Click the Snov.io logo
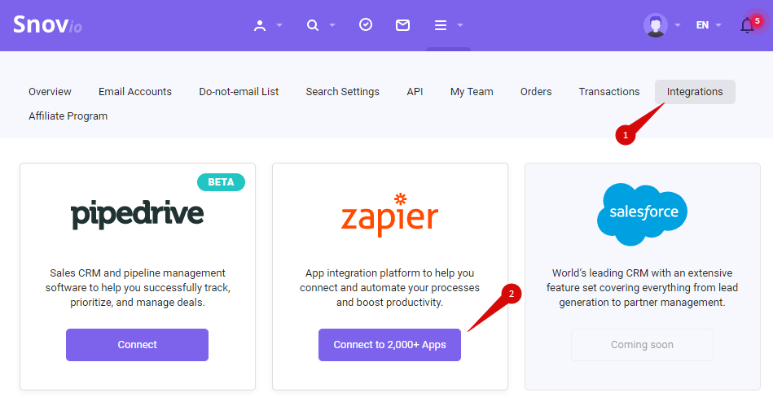 tap(47, 24)
